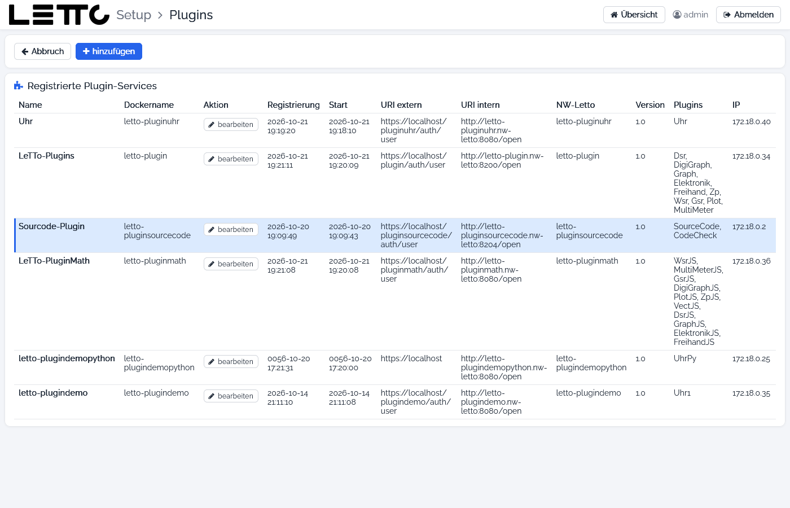Viewport: 790px width, 508px height.
Task: Click the URI intern column header
Action: click(x=480, y=105)
